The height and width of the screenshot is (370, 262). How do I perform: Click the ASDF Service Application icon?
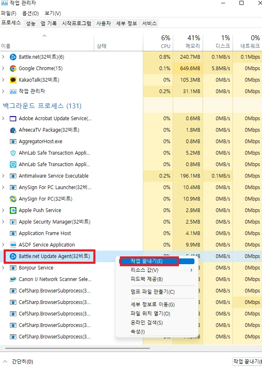[x=13, y=245]
